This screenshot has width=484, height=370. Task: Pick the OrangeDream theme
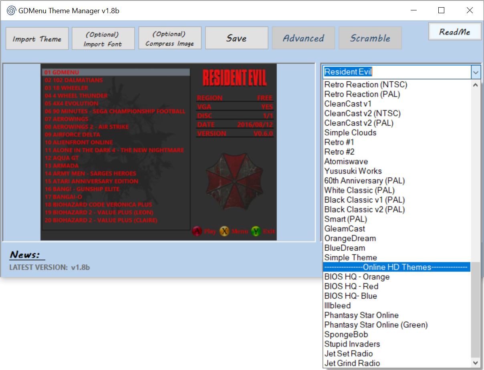coord(397,238)
